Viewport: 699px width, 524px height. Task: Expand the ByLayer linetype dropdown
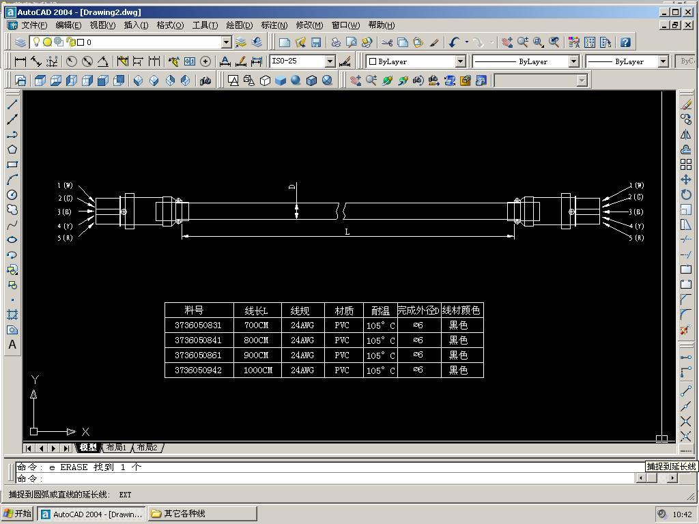click(573, 61)
